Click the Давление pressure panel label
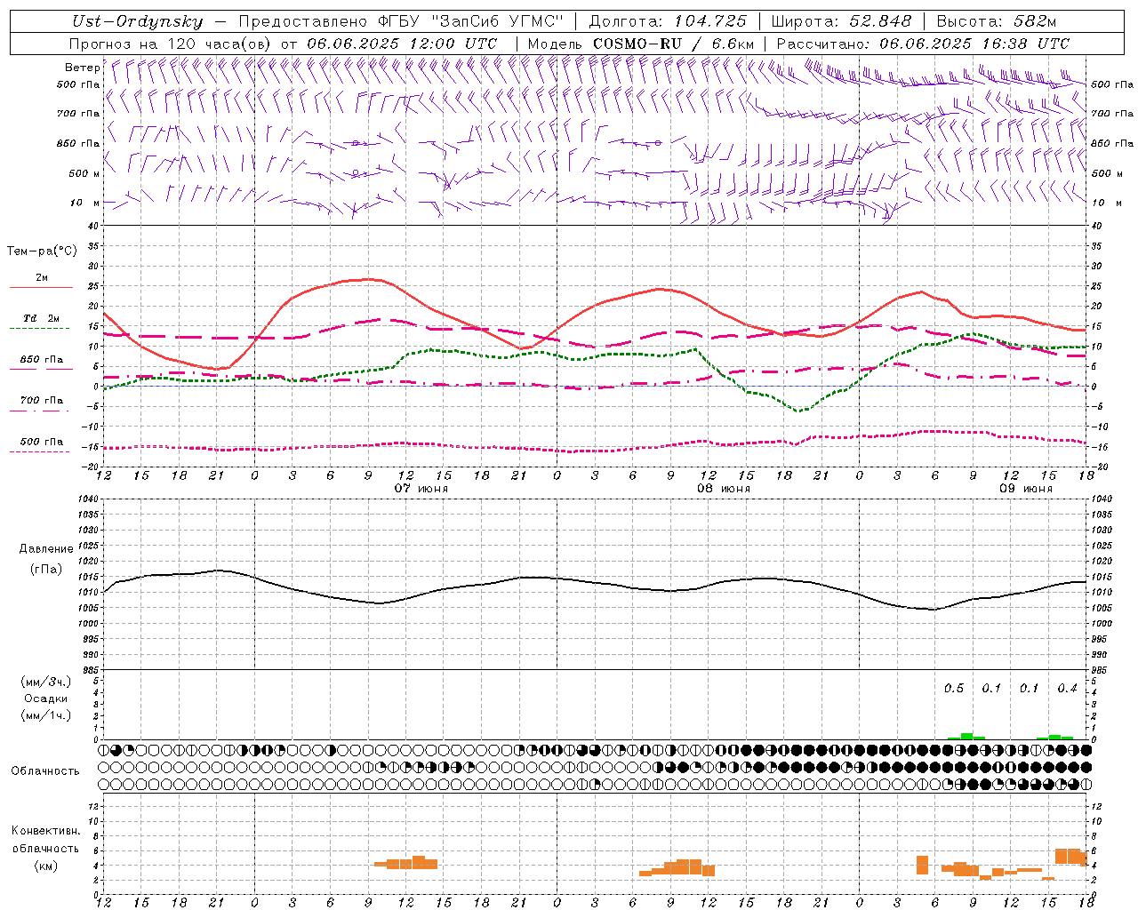Screen dimensions: 1138x910 tap(46, 549)
